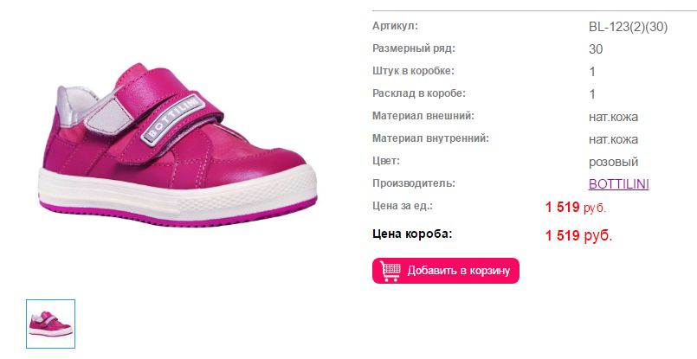Select the article number BL-123(2)(30)
Image resolution: width=697 pixels, height=359 pixels.
(x=628, y=27)
